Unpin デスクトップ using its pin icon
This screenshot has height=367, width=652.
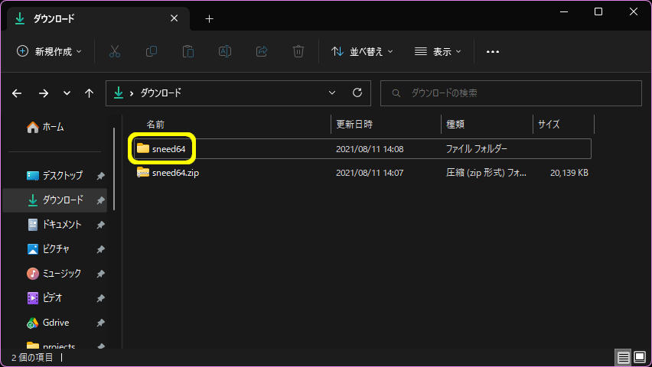[100, 176]
